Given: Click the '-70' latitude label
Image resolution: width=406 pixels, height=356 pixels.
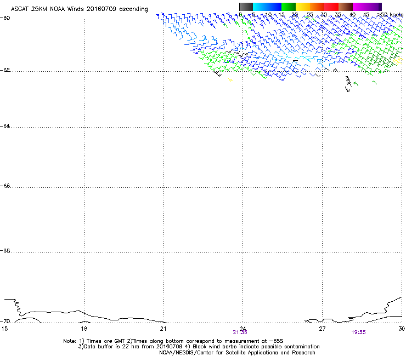Looking at the screenshot, I should point(5,321).
